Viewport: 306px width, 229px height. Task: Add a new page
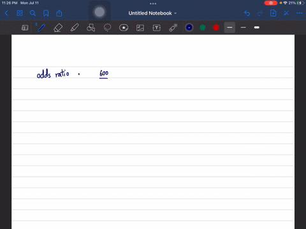273,13
